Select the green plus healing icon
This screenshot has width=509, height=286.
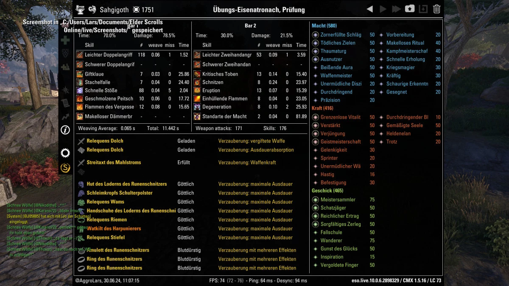[x=65, y=41]
